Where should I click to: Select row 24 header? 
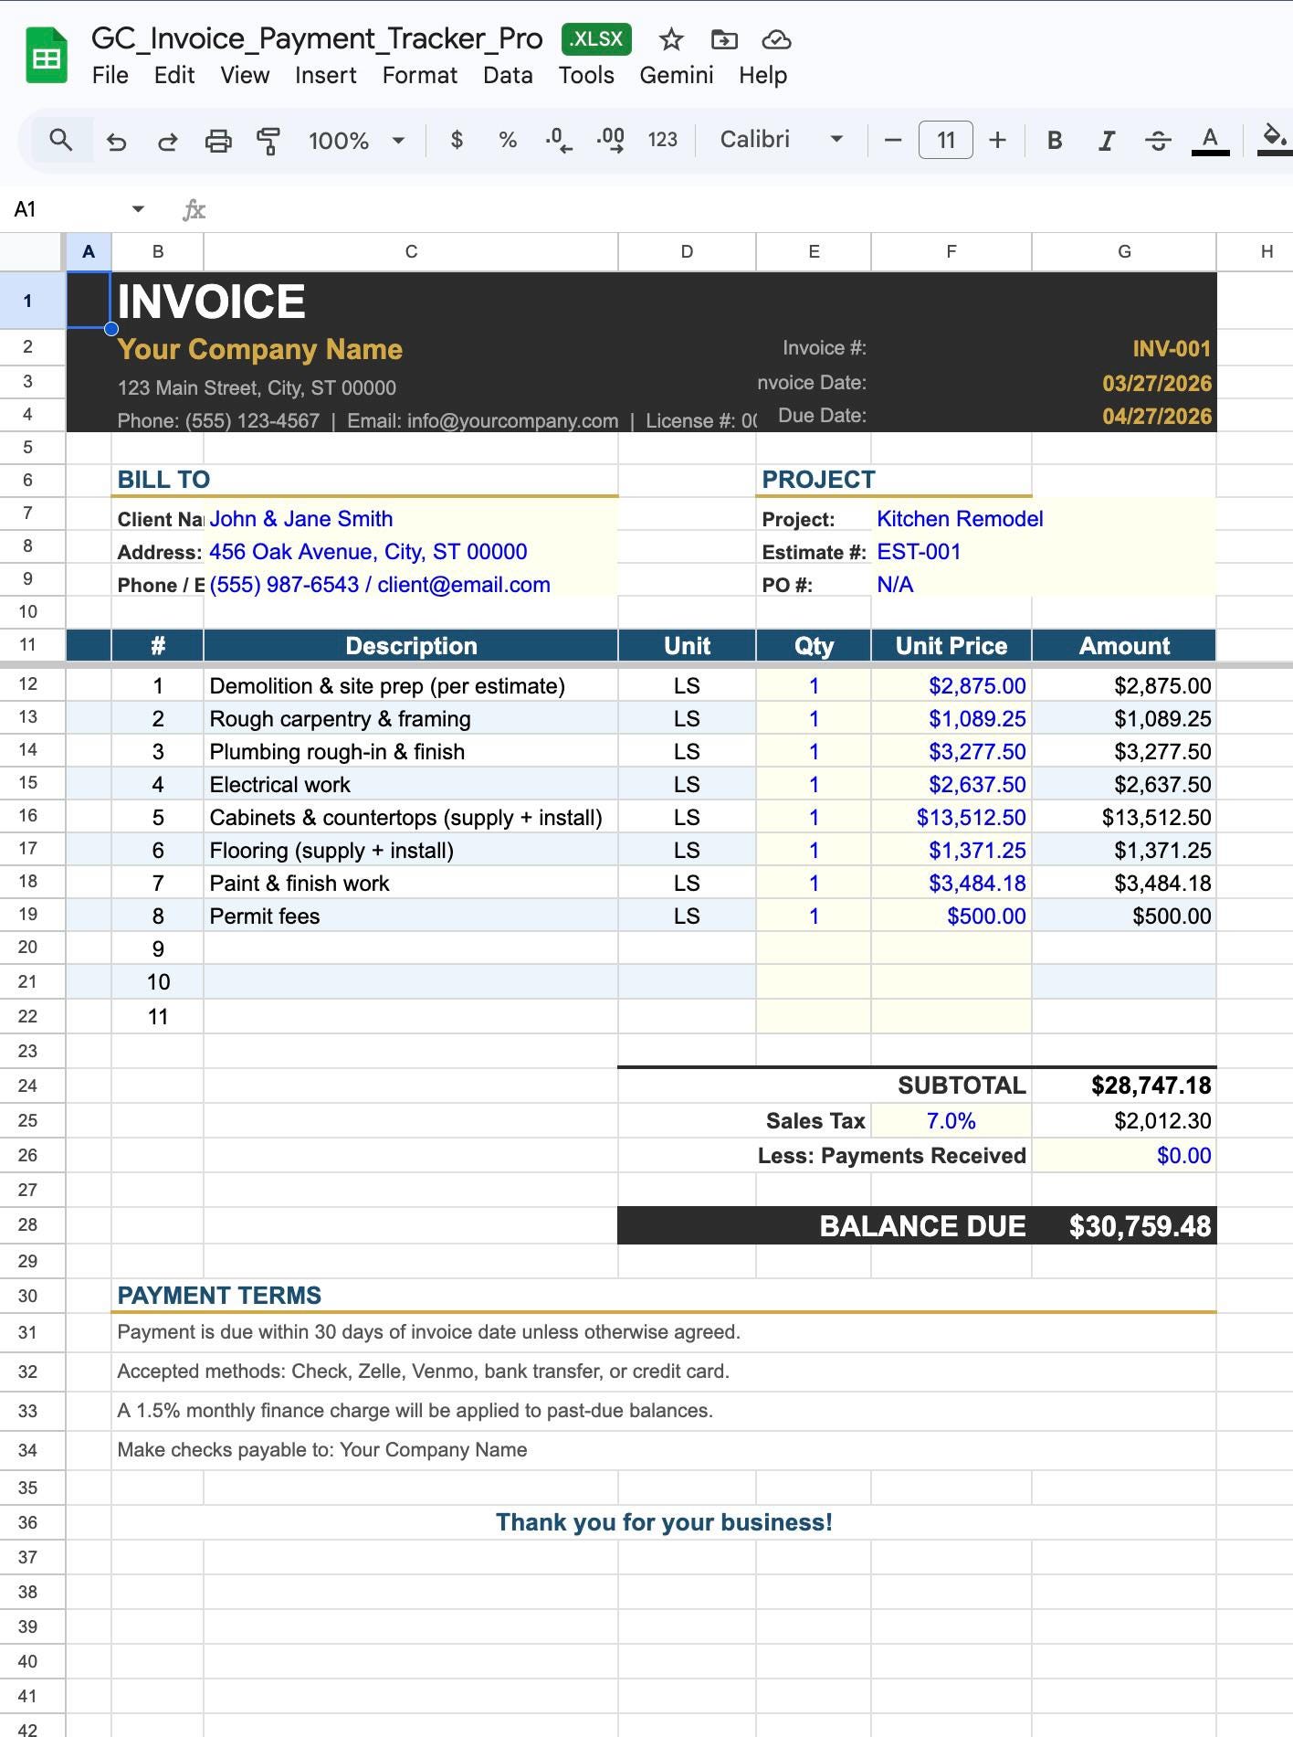(x=28, y=1086)
